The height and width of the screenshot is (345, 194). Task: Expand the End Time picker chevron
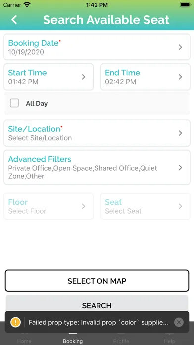(180, 77)
